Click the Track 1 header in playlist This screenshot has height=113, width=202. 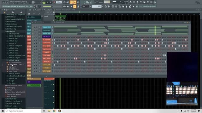click(48, 18)
